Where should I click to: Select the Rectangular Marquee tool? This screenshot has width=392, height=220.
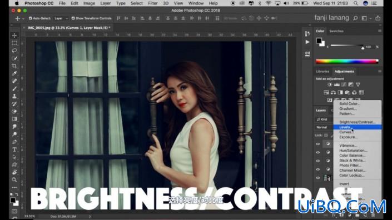pos(14,43)
